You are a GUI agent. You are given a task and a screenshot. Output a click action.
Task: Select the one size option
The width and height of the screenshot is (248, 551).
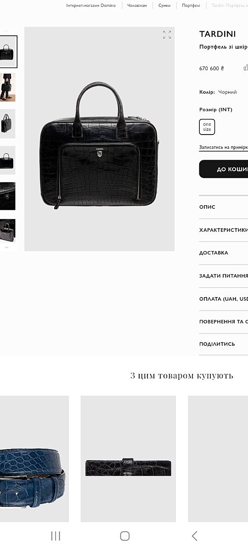tap(207, 127)
